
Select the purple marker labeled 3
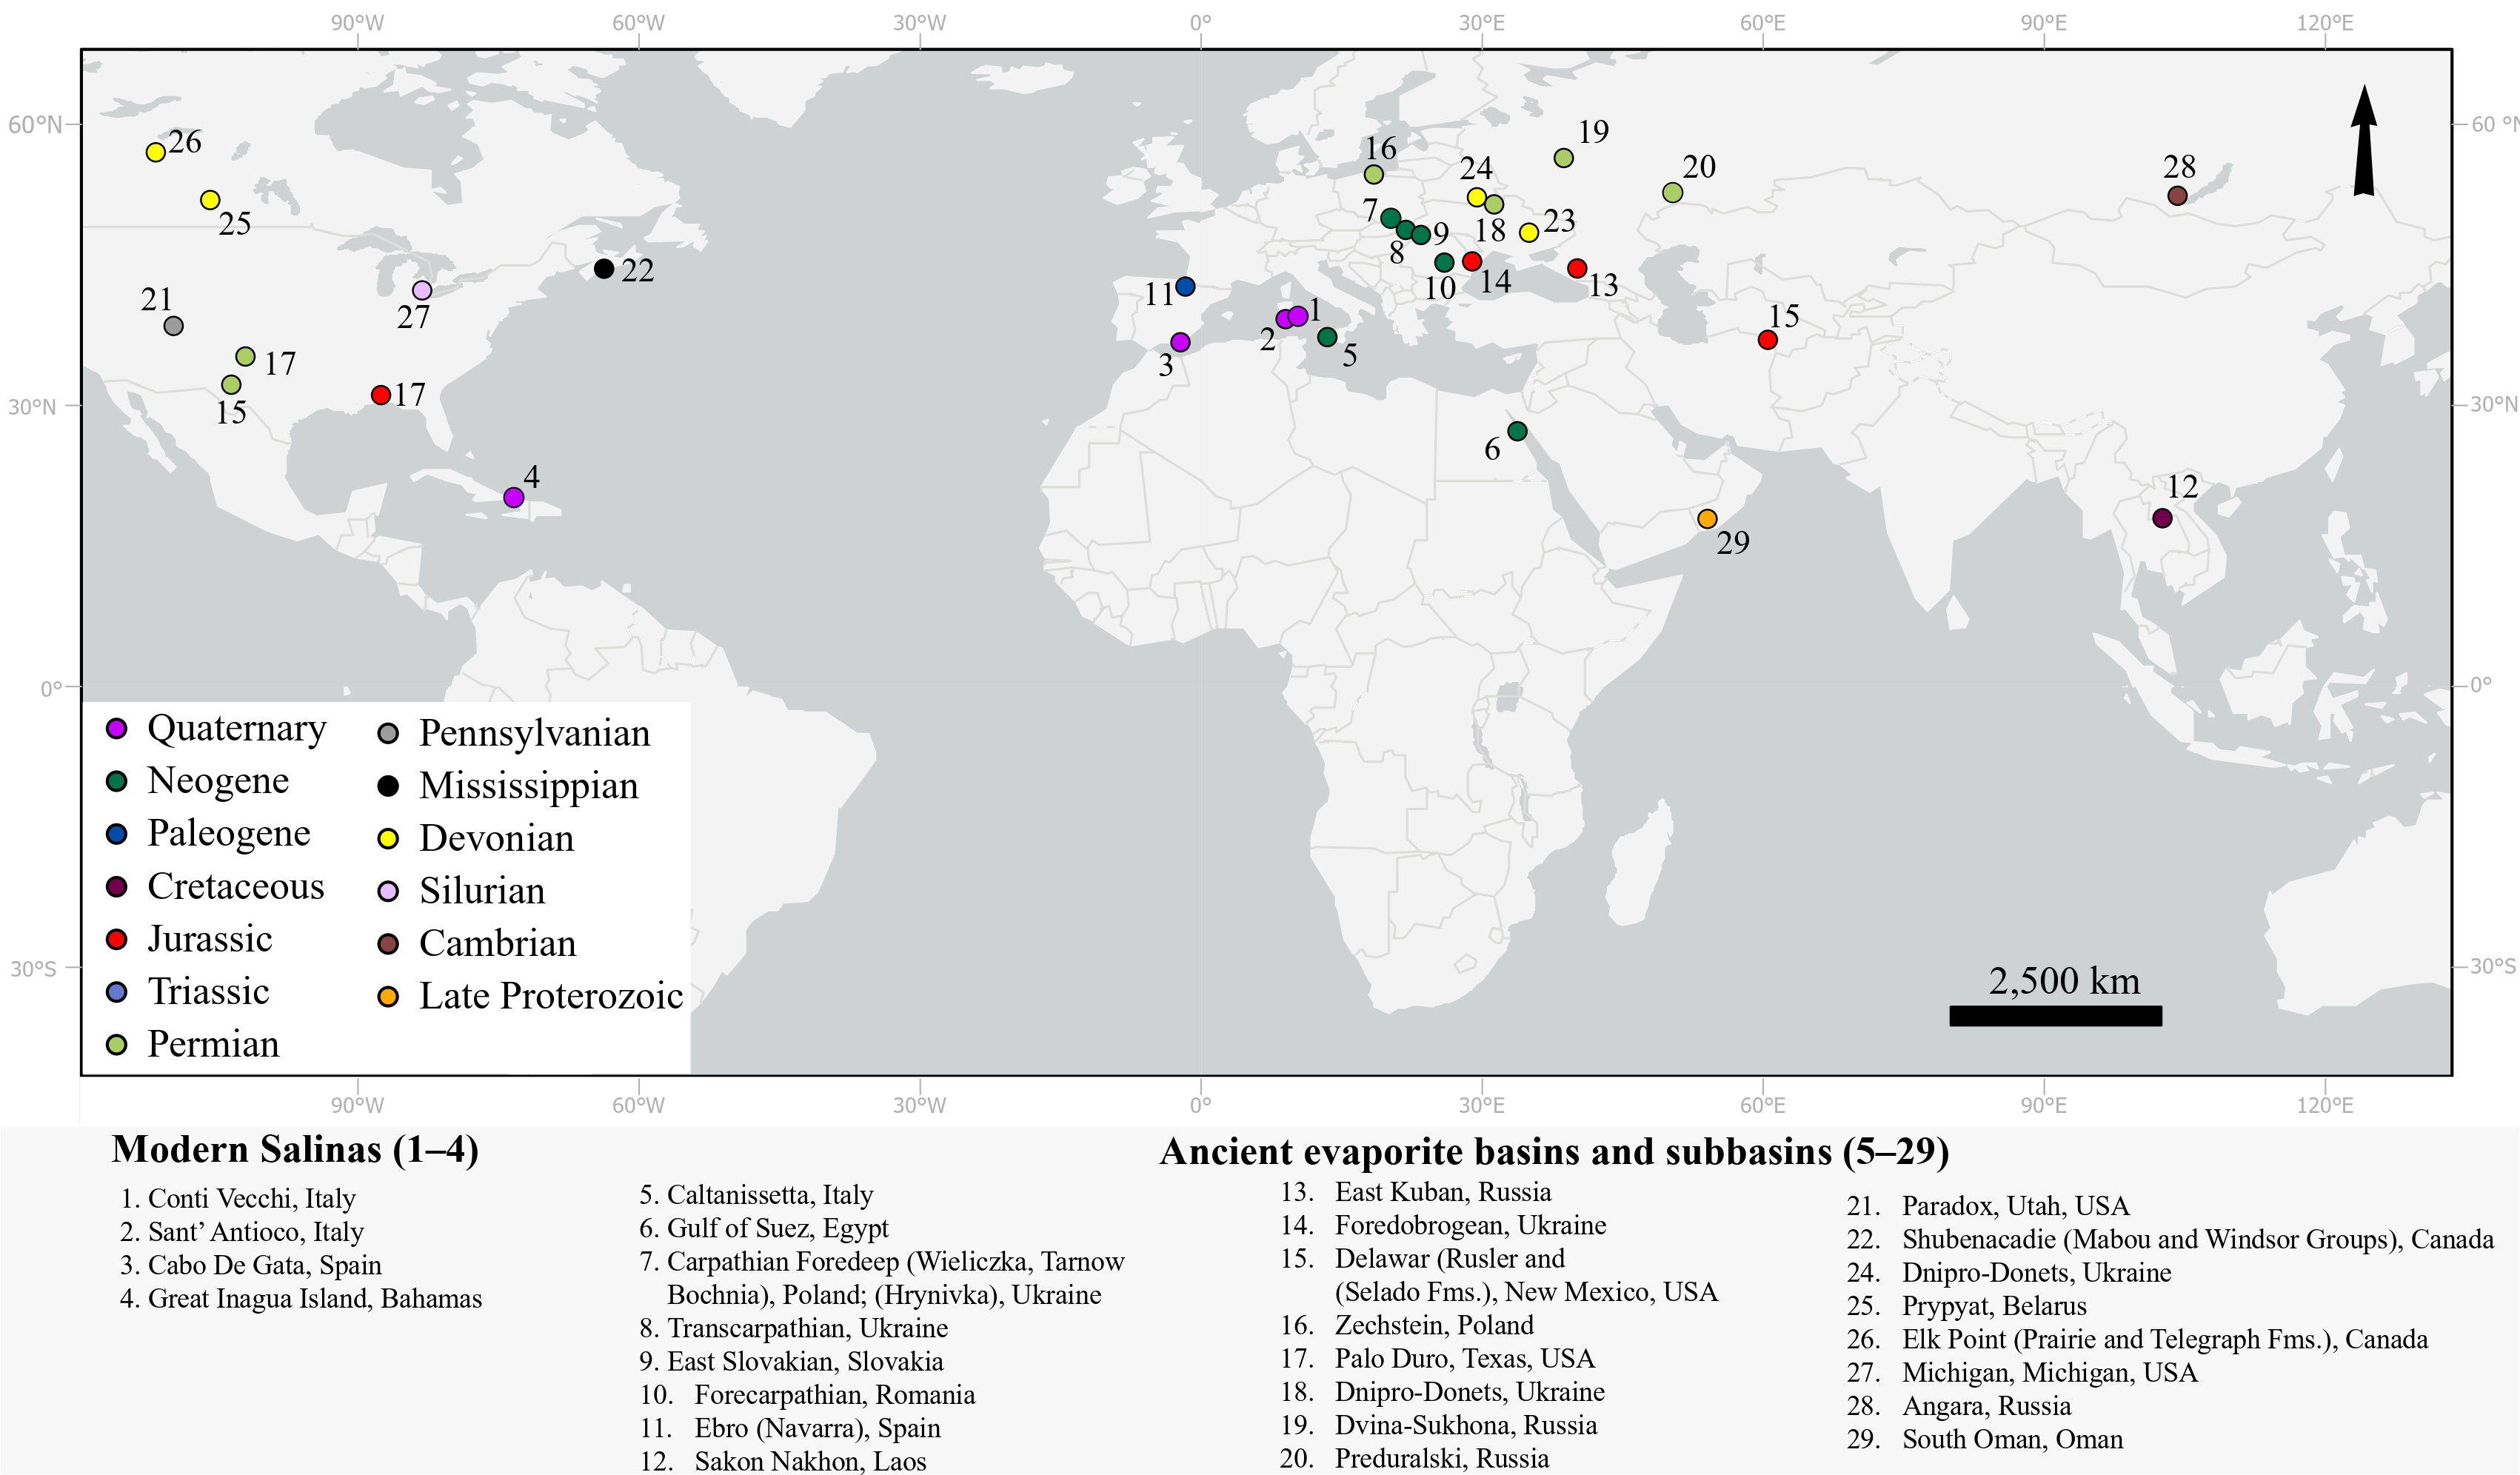coord(1180,342)
